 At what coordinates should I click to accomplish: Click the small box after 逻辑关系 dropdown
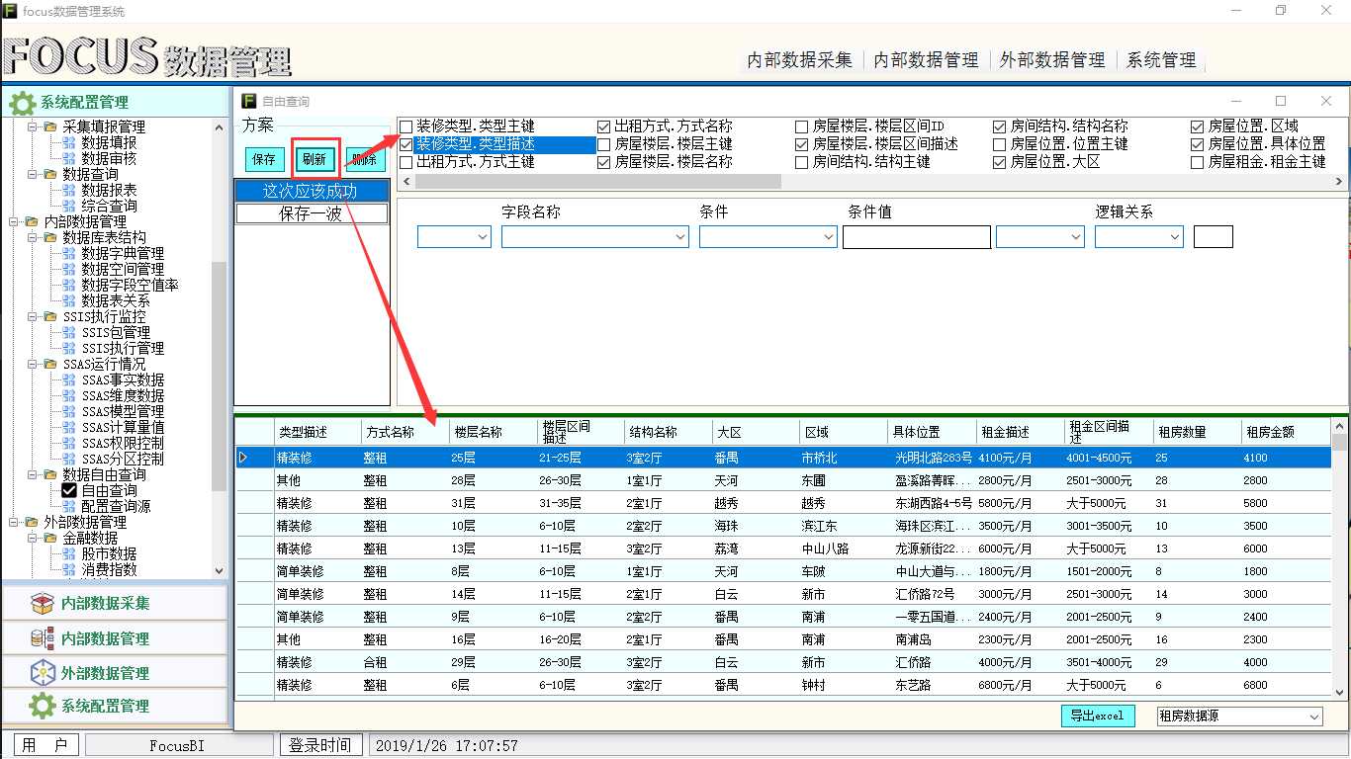tap(1214, 236)
